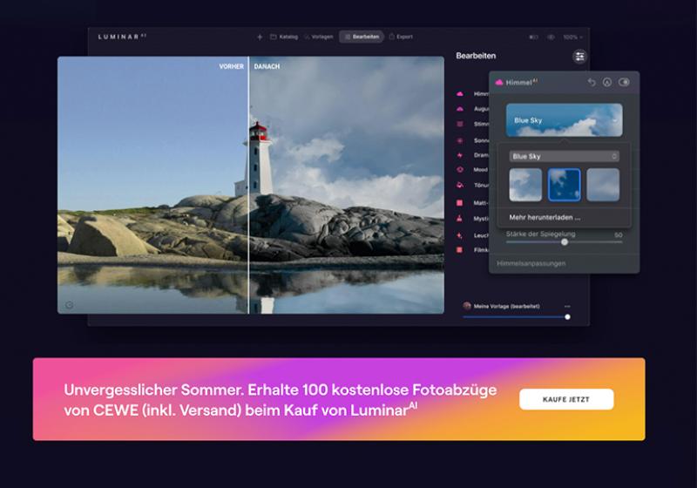Click the KAUFE JETZT button
Image resolution: width=697 pixels, height=488 pixels.
pos(566,399)
